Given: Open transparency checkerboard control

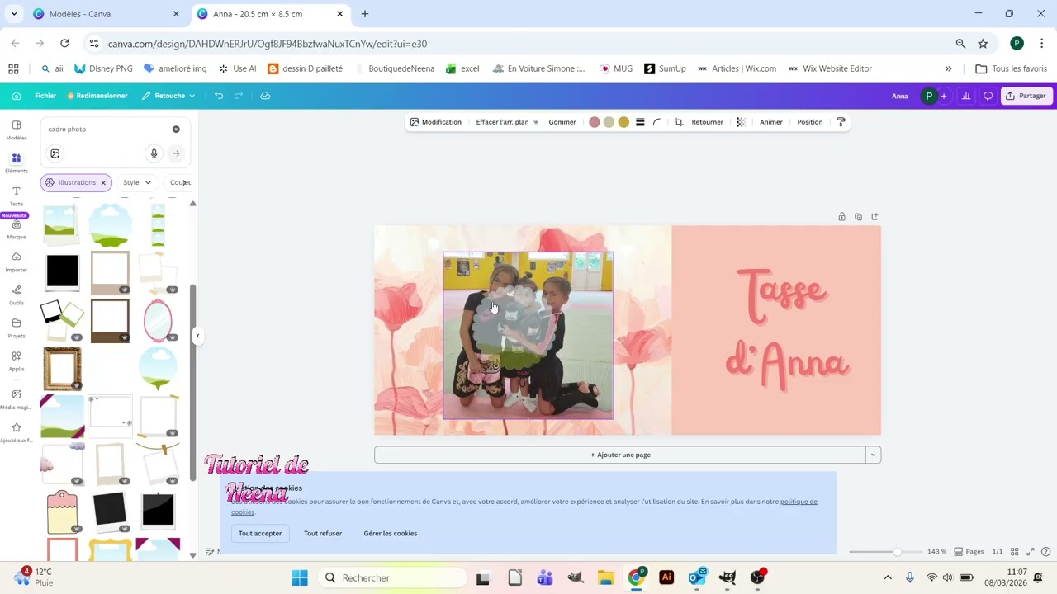Looking at the screenshot, I should click(741, 122).
